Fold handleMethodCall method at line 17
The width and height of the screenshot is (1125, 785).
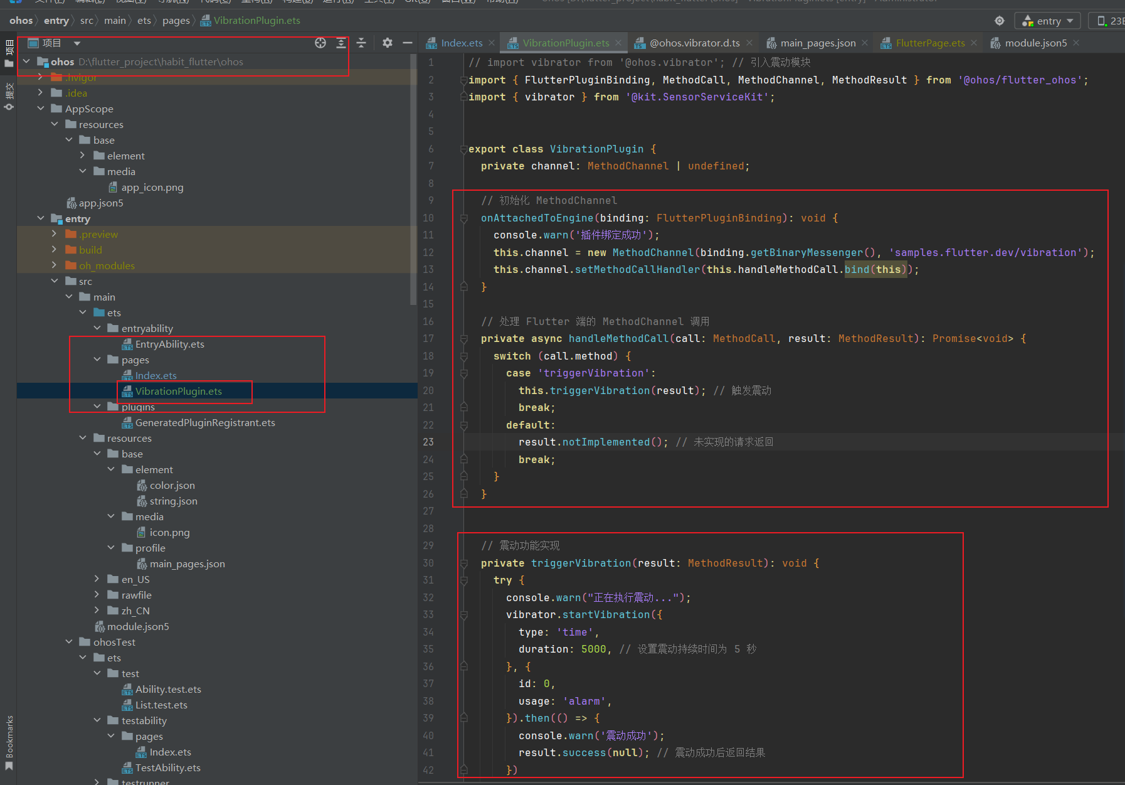pos(464,339)
